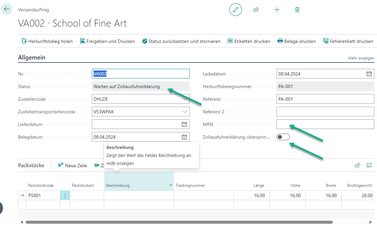Click the trash delete icon
The width and height of the screenshot is (377, 234).
(x=297, y=10)
